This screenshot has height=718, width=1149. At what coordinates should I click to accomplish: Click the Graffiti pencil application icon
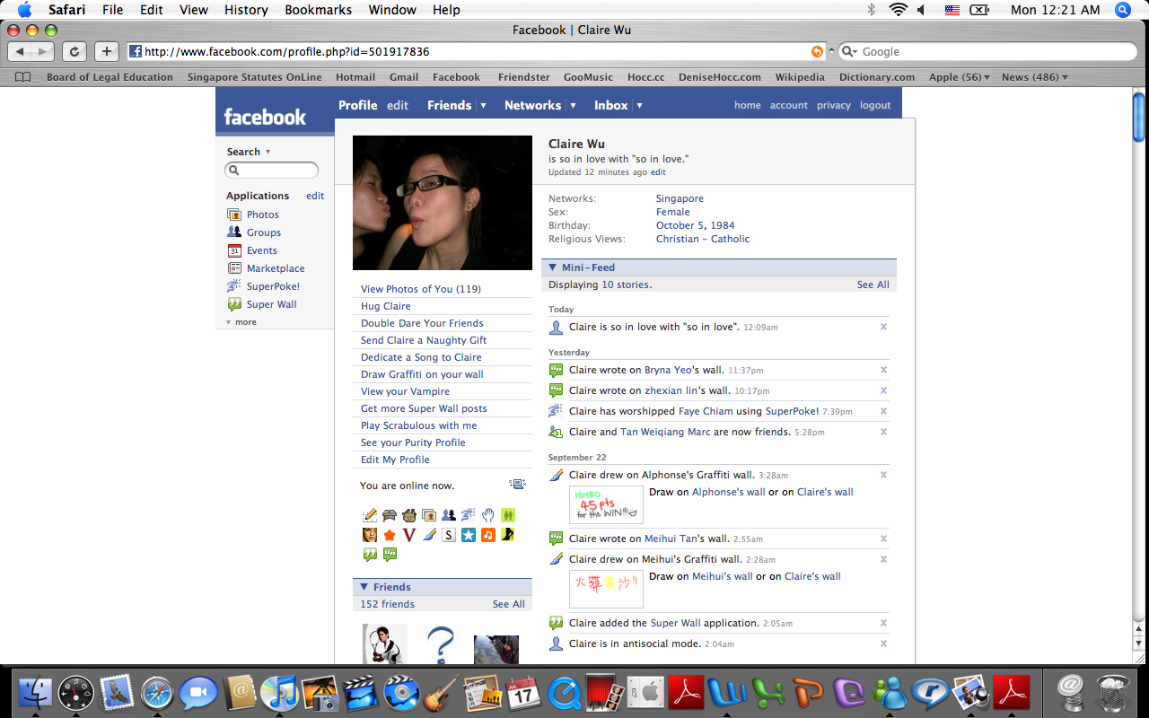click(x=370, y=515)
